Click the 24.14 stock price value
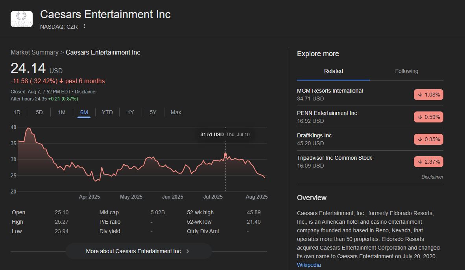The height and width of the screenshot is (270, 465). coord(28,68)
